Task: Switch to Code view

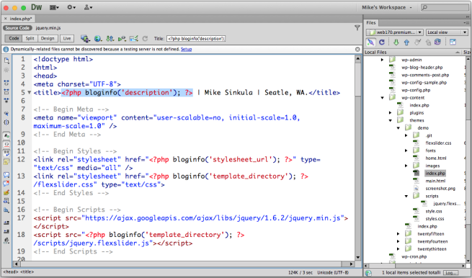Action: 14,38
